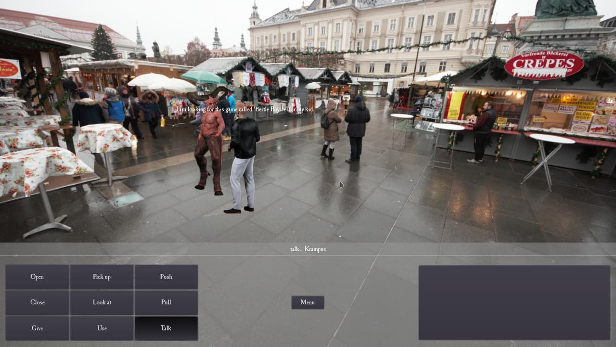Click the 'talk.. Krampus' action line
This screenshot has height=347, width=616.
point(308,249)
